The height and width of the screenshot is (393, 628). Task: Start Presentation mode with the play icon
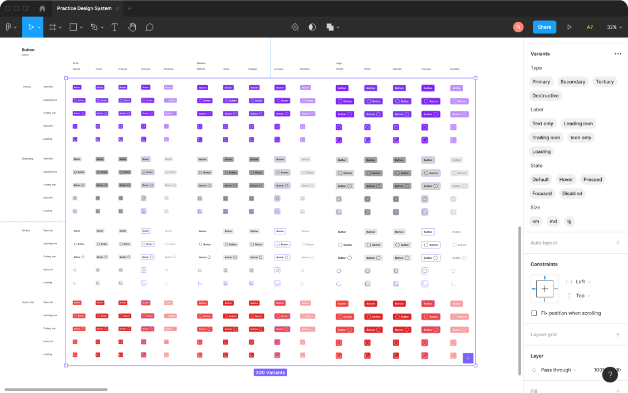569,27
